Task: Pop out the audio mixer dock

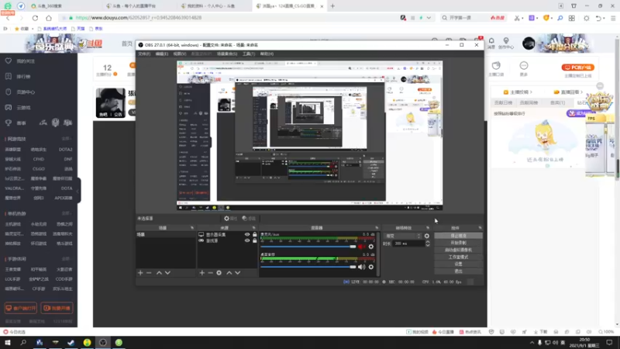Action: pyautogui.click(x=377, y=228)
